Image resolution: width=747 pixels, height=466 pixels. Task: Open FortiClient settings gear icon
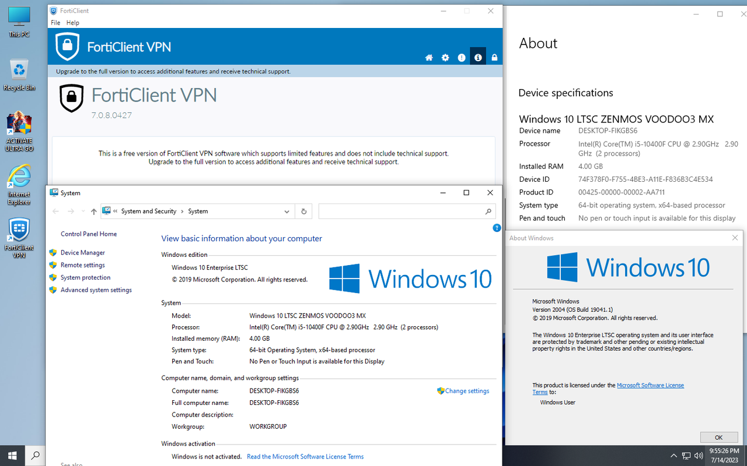(x=445, y=58)
